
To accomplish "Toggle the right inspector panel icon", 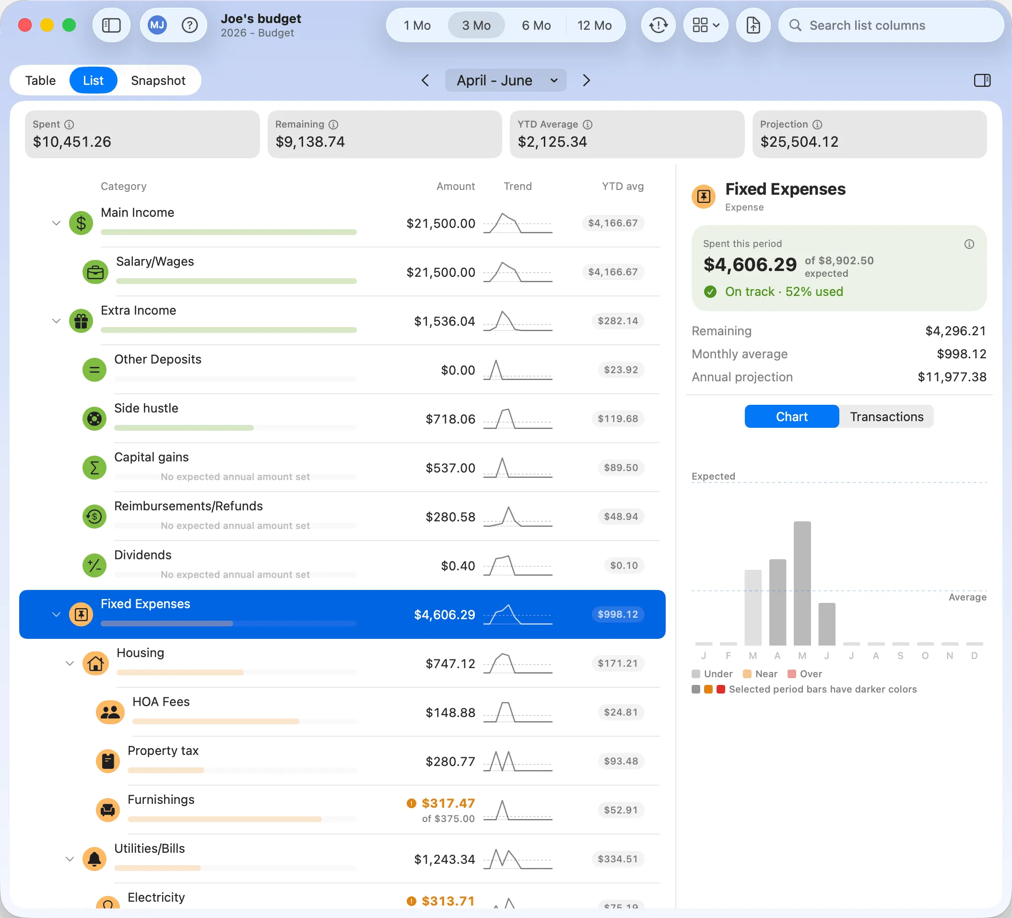I will pos(982,80).
